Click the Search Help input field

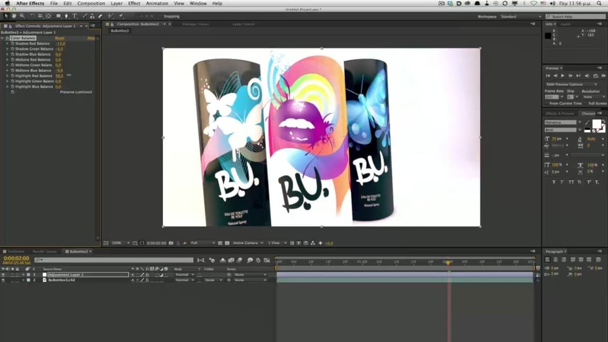click(576, 17)
